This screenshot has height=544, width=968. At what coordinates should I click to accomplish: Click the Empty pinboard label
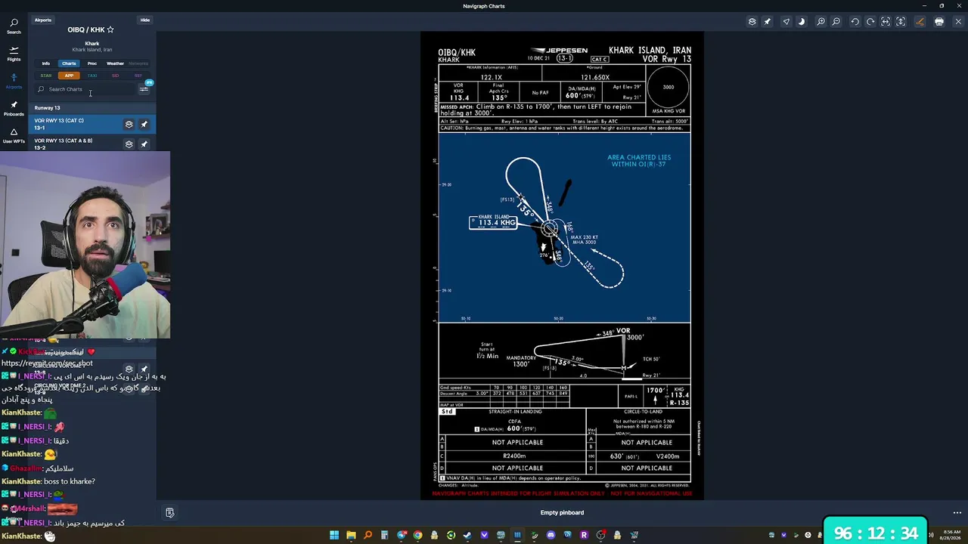click(x=562, y=513)
